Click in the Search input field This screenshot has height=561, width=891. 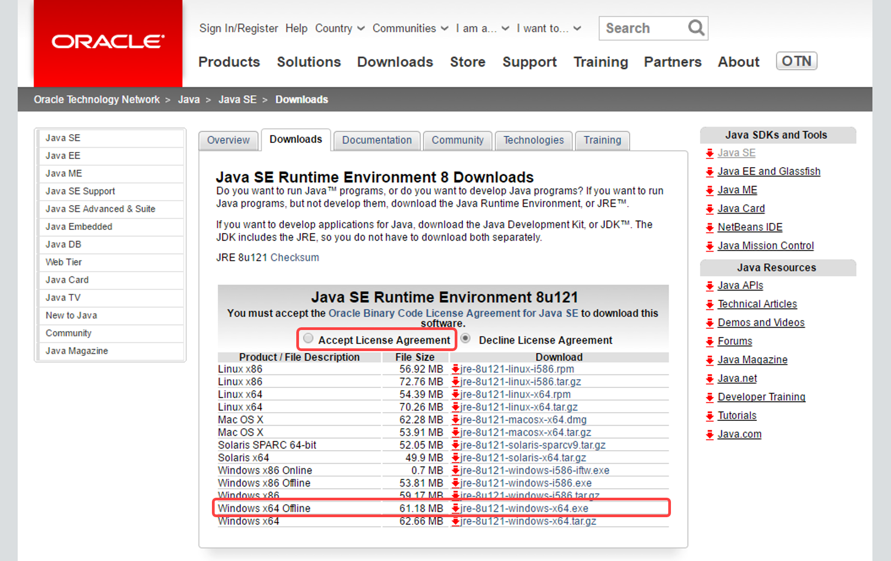(643, 28)
